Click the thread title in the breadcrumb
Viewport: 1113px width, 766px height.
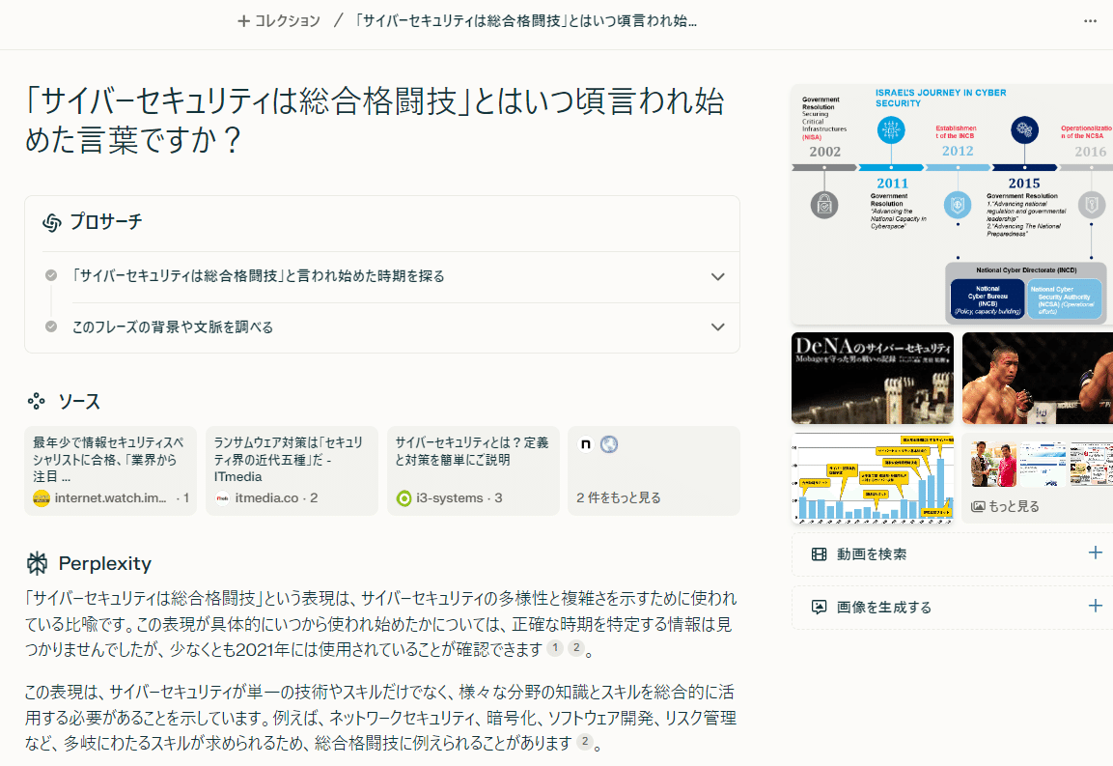[525, 21]
